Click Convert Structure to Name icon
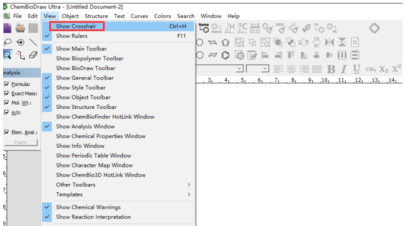The height and width of the screenshot is (226, 405). (x=216, y=28)
